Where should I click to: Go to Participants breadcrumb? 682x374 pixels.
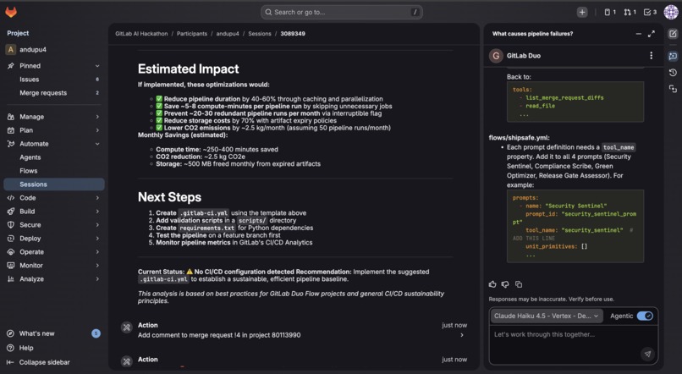(192, 34)
